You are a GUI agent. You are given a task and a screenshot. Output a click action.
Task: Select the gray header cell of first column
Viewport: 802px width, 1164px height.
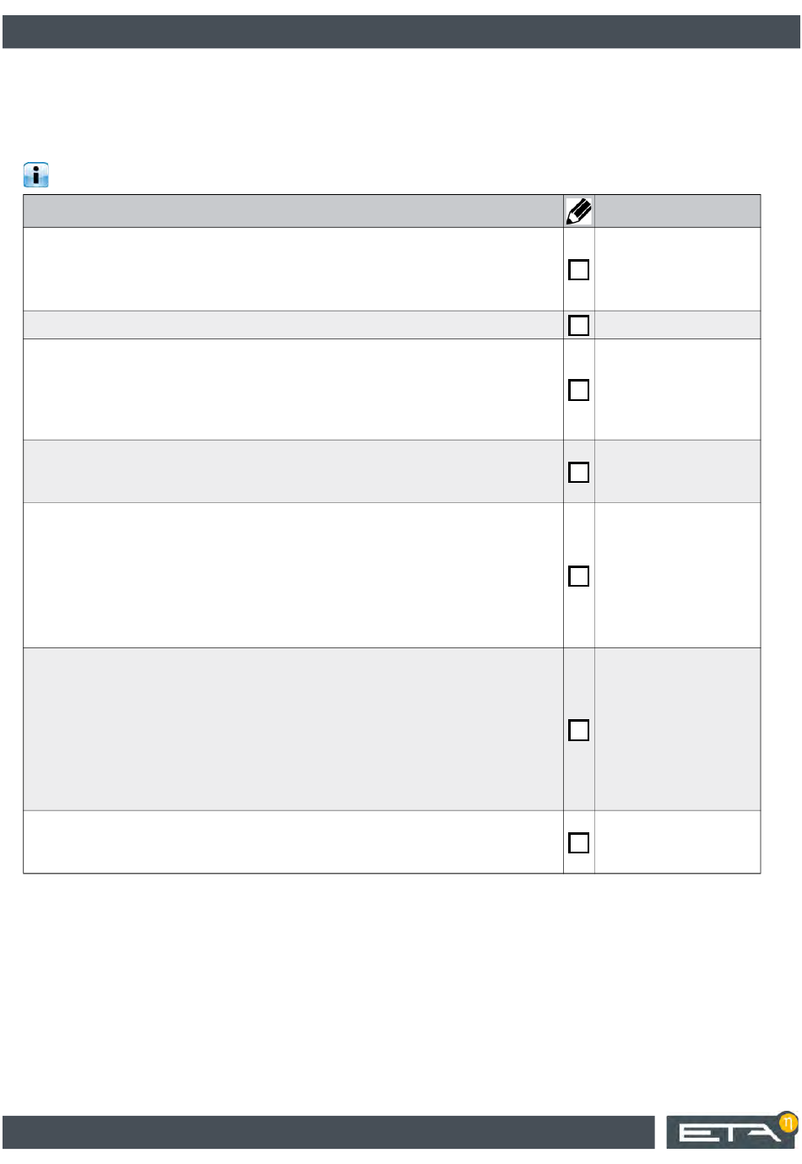pos(293,211)
